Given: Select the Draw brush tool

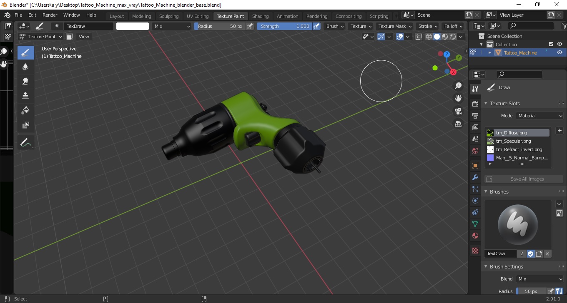Looking at the screenshot, I should 25,52.
